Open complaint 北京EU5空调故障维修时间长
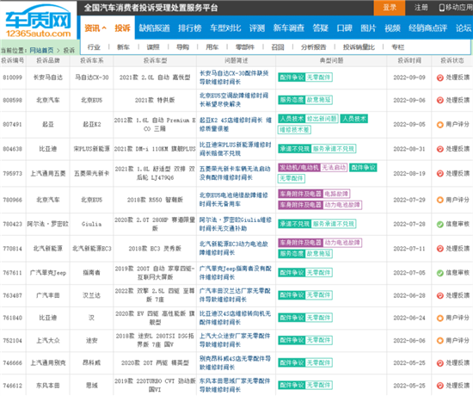The width and height of the screenshot is (473, 396). pos(234,100)
